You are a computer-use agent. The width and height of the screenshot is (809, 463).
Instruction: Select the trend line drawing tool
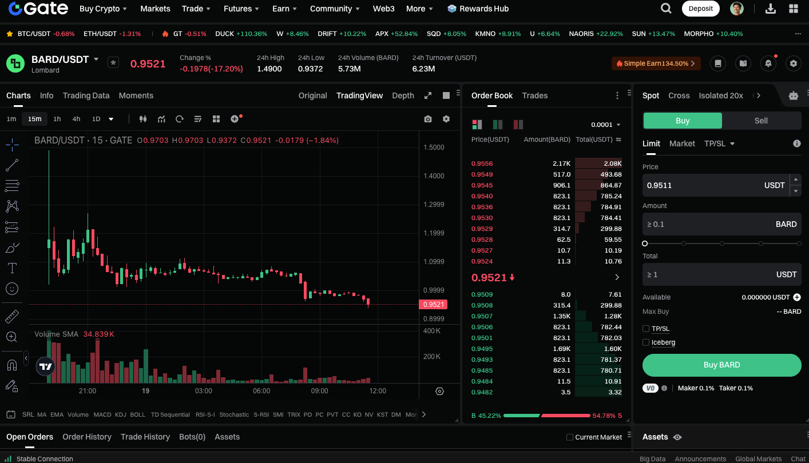click(12, 165)
